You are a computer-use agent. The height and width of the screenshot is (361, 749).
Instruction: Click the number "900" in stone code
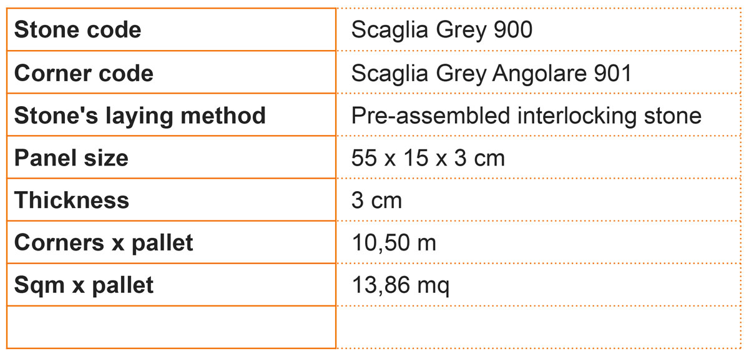click(x=512, y=30)
